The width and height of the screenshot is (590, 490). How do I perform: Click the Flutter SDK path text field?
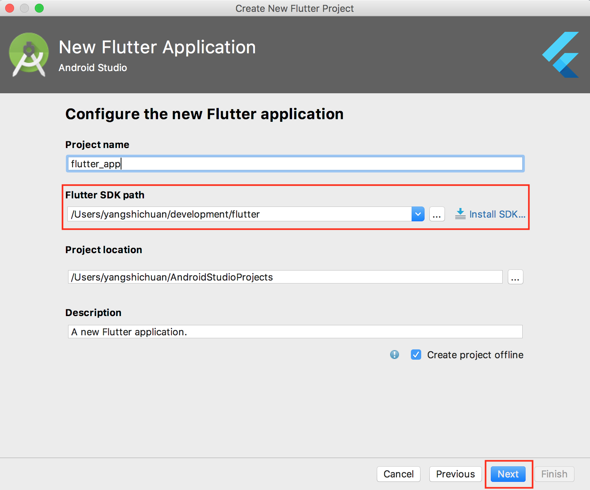click(x=239, y=214)
